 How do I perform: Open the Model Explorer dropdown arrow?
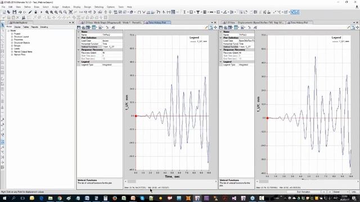click(x=70, y=22)
